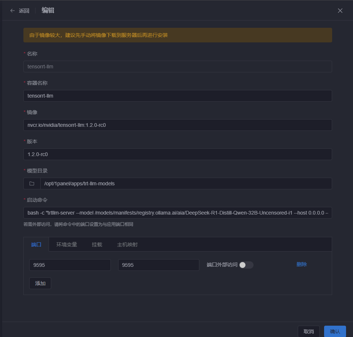353x337 pixels.
Task: Click the right 9595 port field
Action: [158, 265]
